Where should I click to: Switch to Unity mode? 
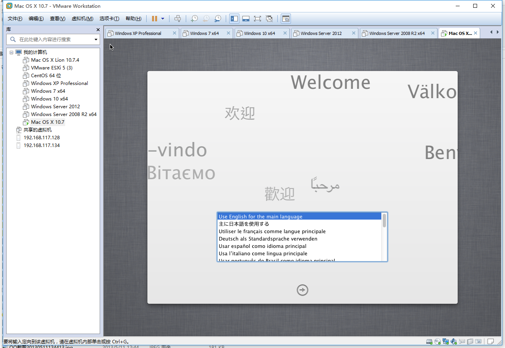pyautogui.click(x=269, y=19)
